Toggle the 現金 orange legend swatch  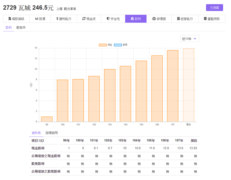click(x=103, y=45)
